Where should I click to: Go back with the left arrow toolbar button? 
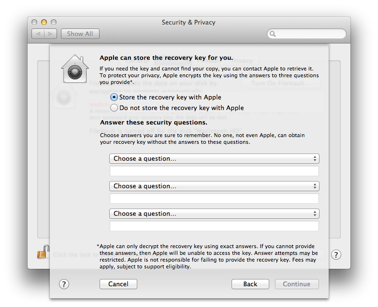click(38, 34)
